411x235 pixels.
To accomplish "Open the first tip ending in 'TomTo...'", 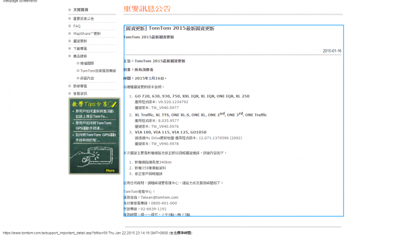I will (x=95, y=114).
